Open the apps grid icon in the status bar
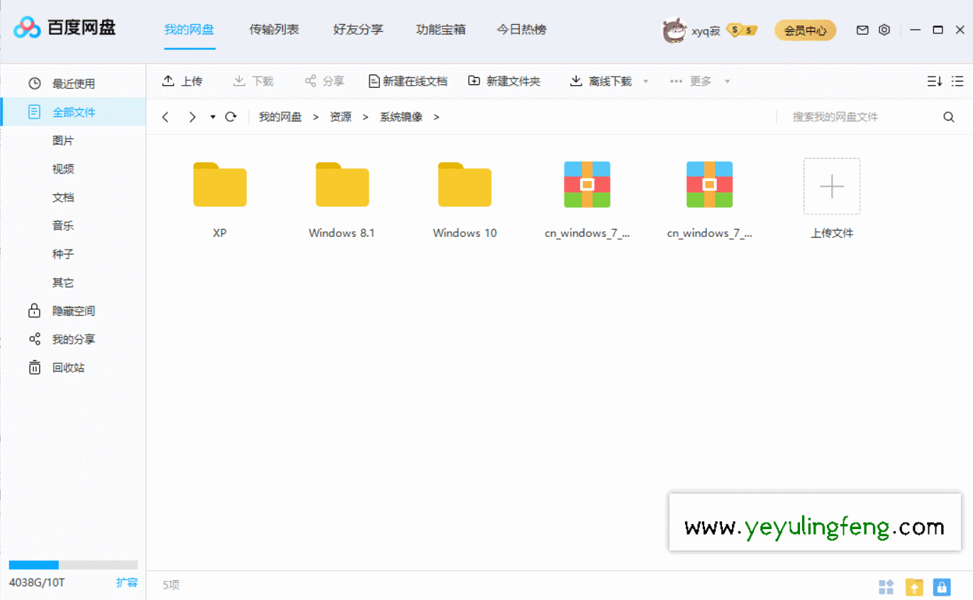973x600 pixels. [886, 587]
